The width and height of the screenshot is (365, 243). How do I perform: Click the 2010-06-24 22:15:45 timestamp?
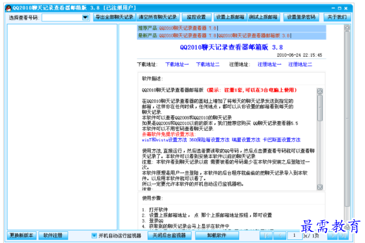click(299, 55)
